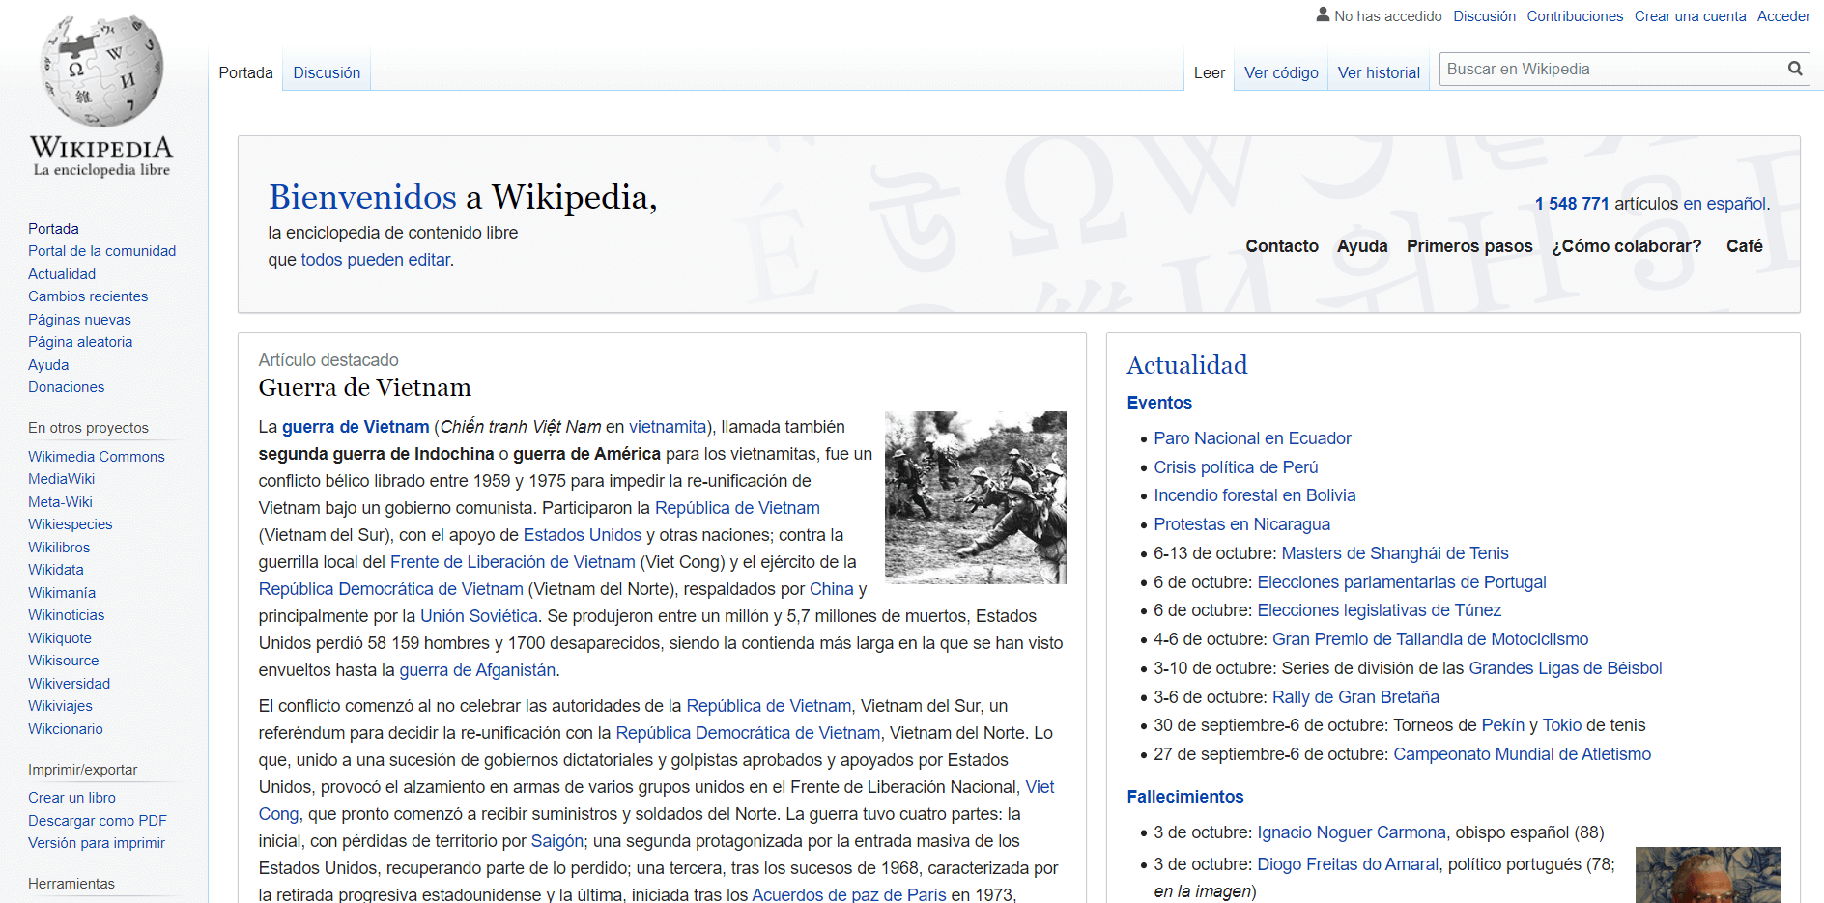
Task: Open Wikiespecies in sidebar
Action: (70, 524)
